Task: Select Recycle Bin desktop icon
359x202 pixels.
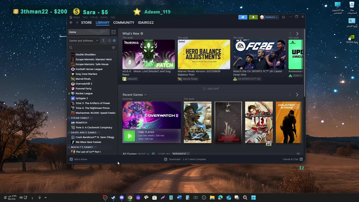Action: [x=352, y=8]
